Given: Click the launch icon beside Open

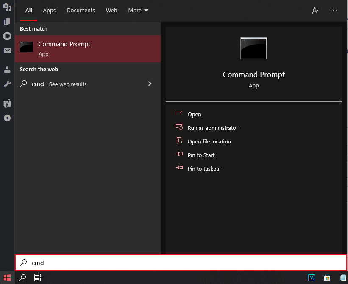Looking at the screenshot, I should coord(179,113).
